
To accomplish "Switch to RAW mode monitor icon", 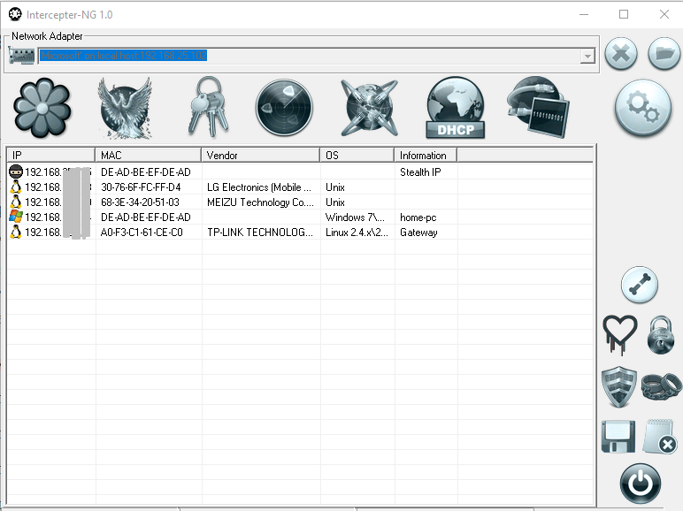I will pos(539,107).
